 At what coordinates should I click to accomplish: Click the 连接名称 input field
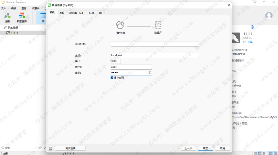click(154, 44)
